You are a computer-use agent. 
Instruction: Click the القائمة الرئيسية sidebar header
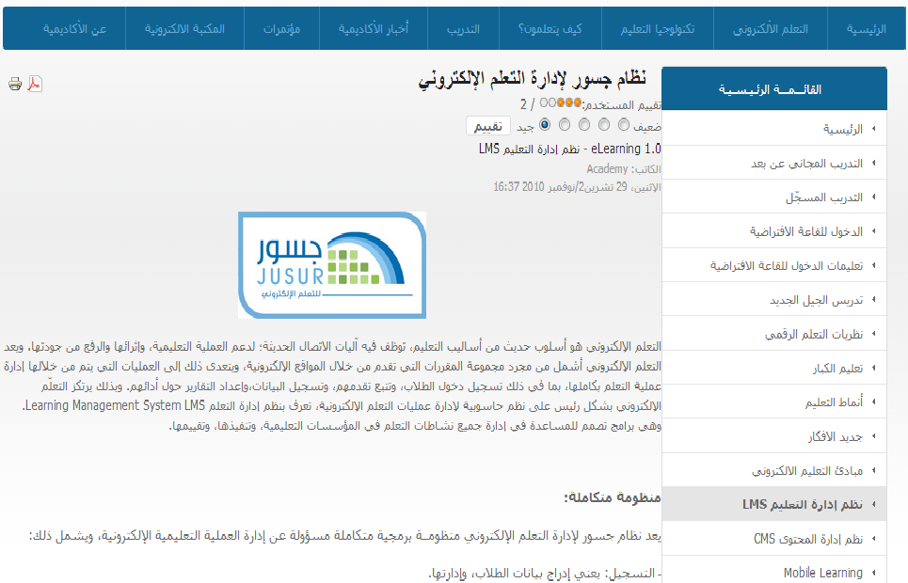point(774,89)
